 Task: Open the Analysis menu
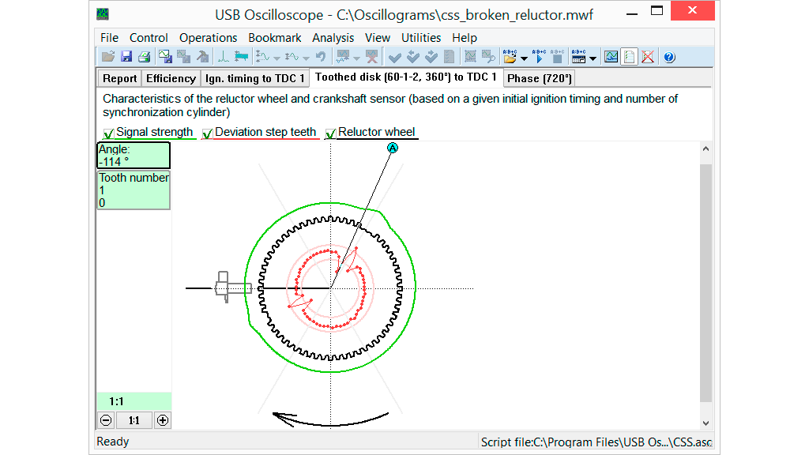point(333,37)
